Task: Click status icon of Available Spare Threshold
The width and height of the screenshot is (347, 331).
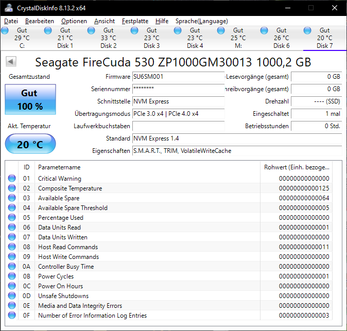Action: coord(12,207)
